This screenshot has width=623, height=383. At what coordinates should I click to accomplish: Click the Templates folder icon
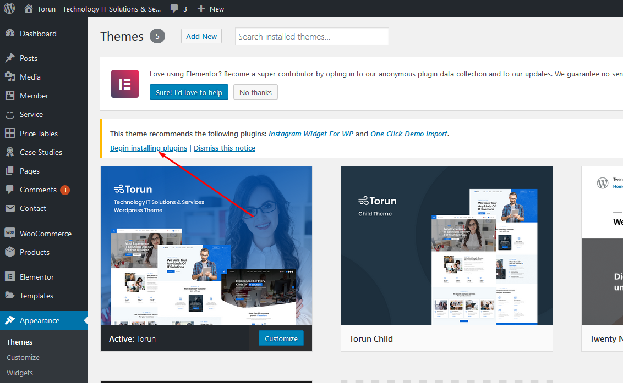click(10, 295)
